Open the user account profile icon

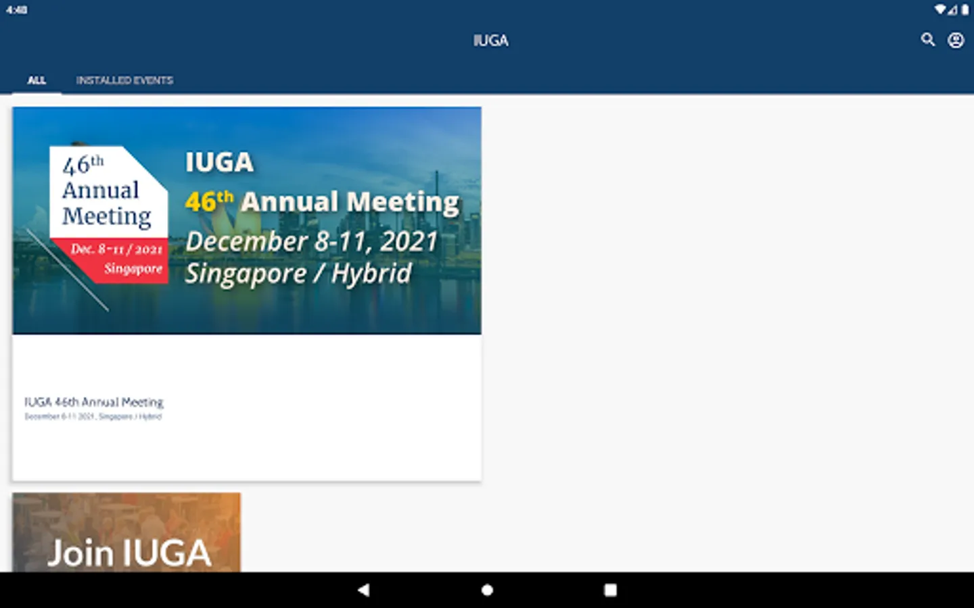956,41
